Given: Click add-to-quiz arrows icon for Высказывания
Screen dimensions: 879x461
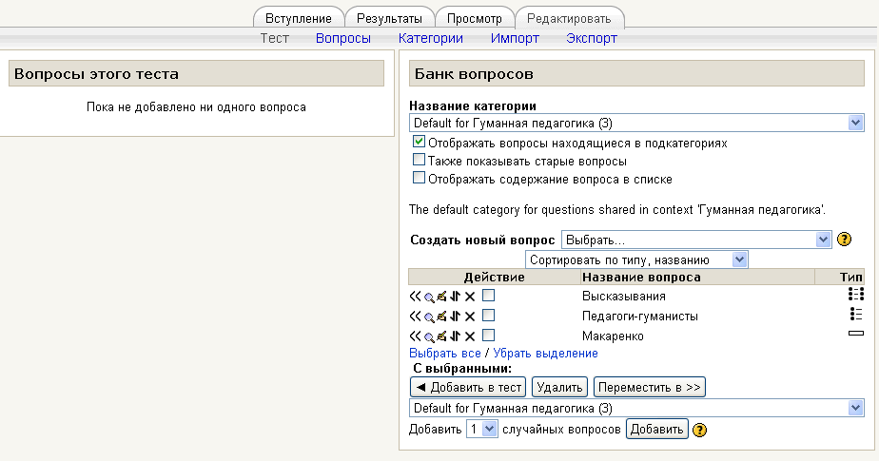Looking at the screenshot, I should point(415,296).
